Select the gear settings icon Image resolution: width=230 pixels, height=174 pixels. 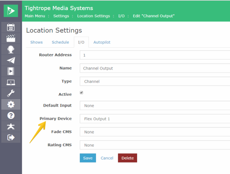11,104
